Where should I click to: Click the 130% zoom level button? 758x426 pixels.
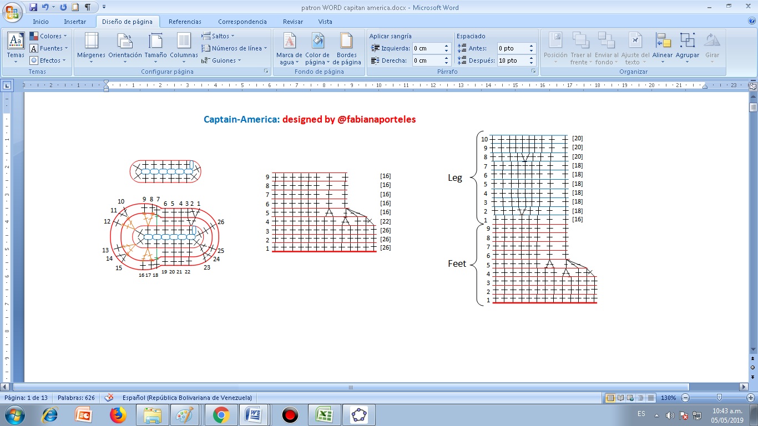tap(668, 398)
